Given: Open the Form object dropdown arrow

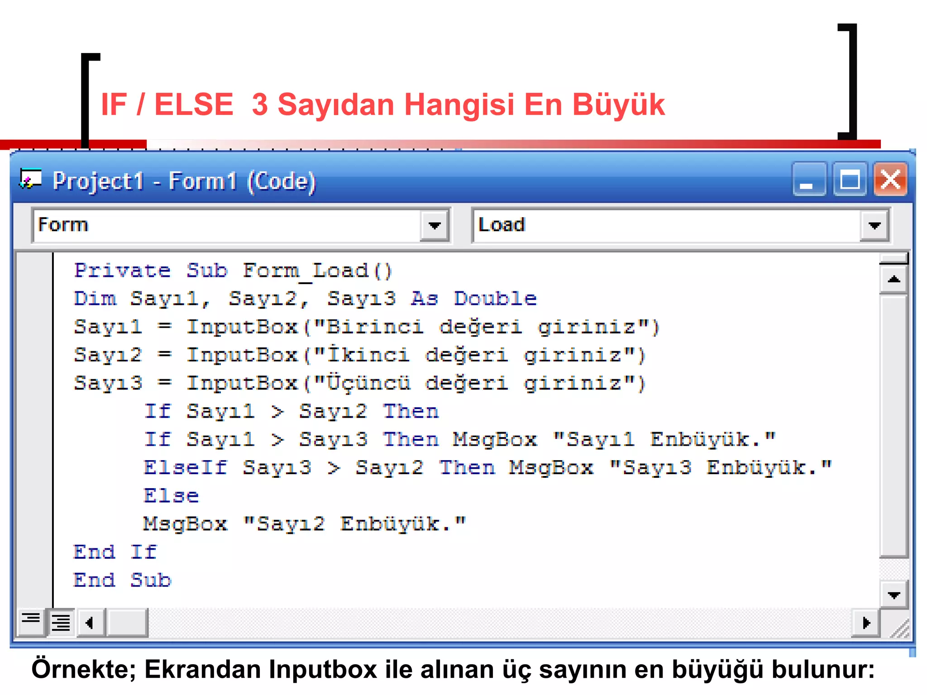Looking at the screenshot, I should 435,225.
